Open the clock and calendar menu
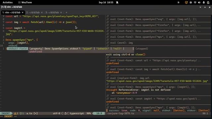This screenshot has height=119, width=212. pos(106,2)
